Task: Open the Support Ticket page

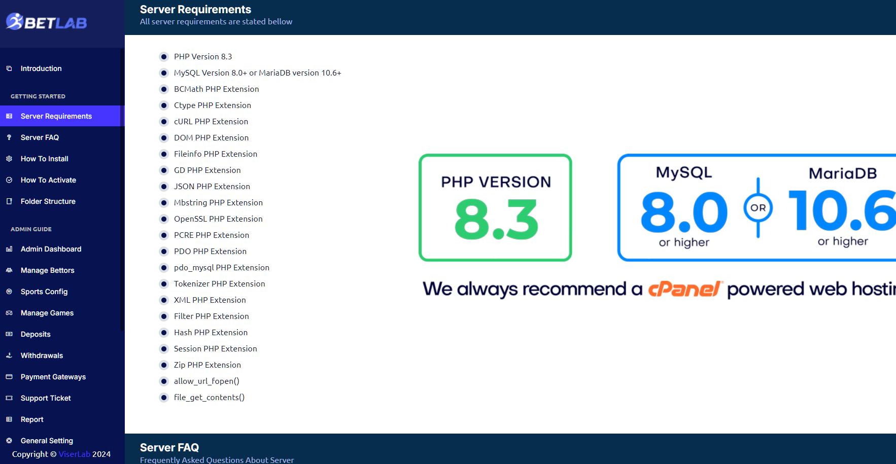Action: pyautogui.click(x=46, y=398)
